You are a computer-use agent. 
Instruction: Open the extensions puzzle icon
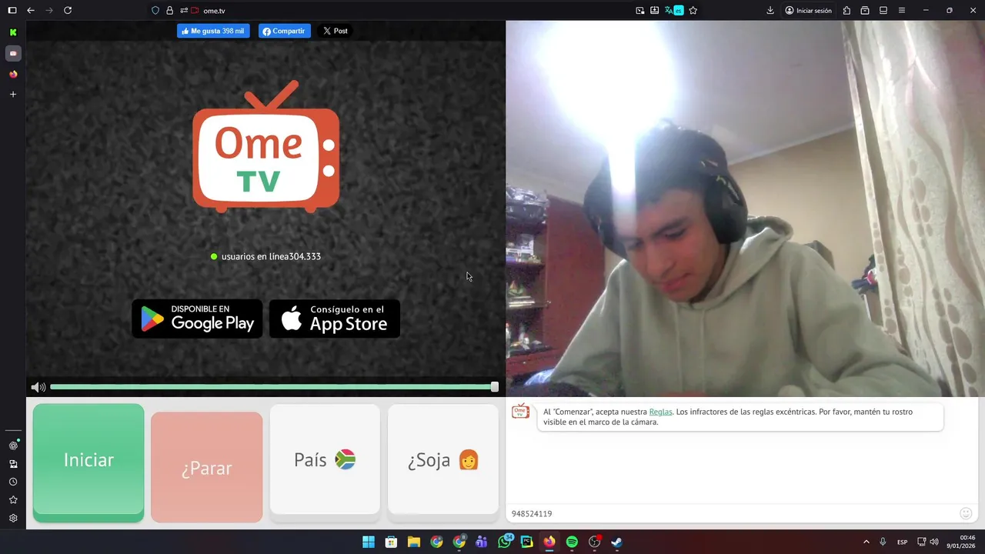coord(846,11)
